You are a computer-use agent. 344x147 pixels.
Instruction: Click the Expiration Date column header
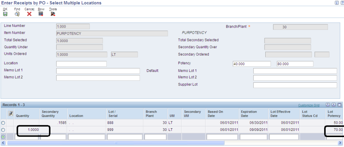tap(253, 114)
